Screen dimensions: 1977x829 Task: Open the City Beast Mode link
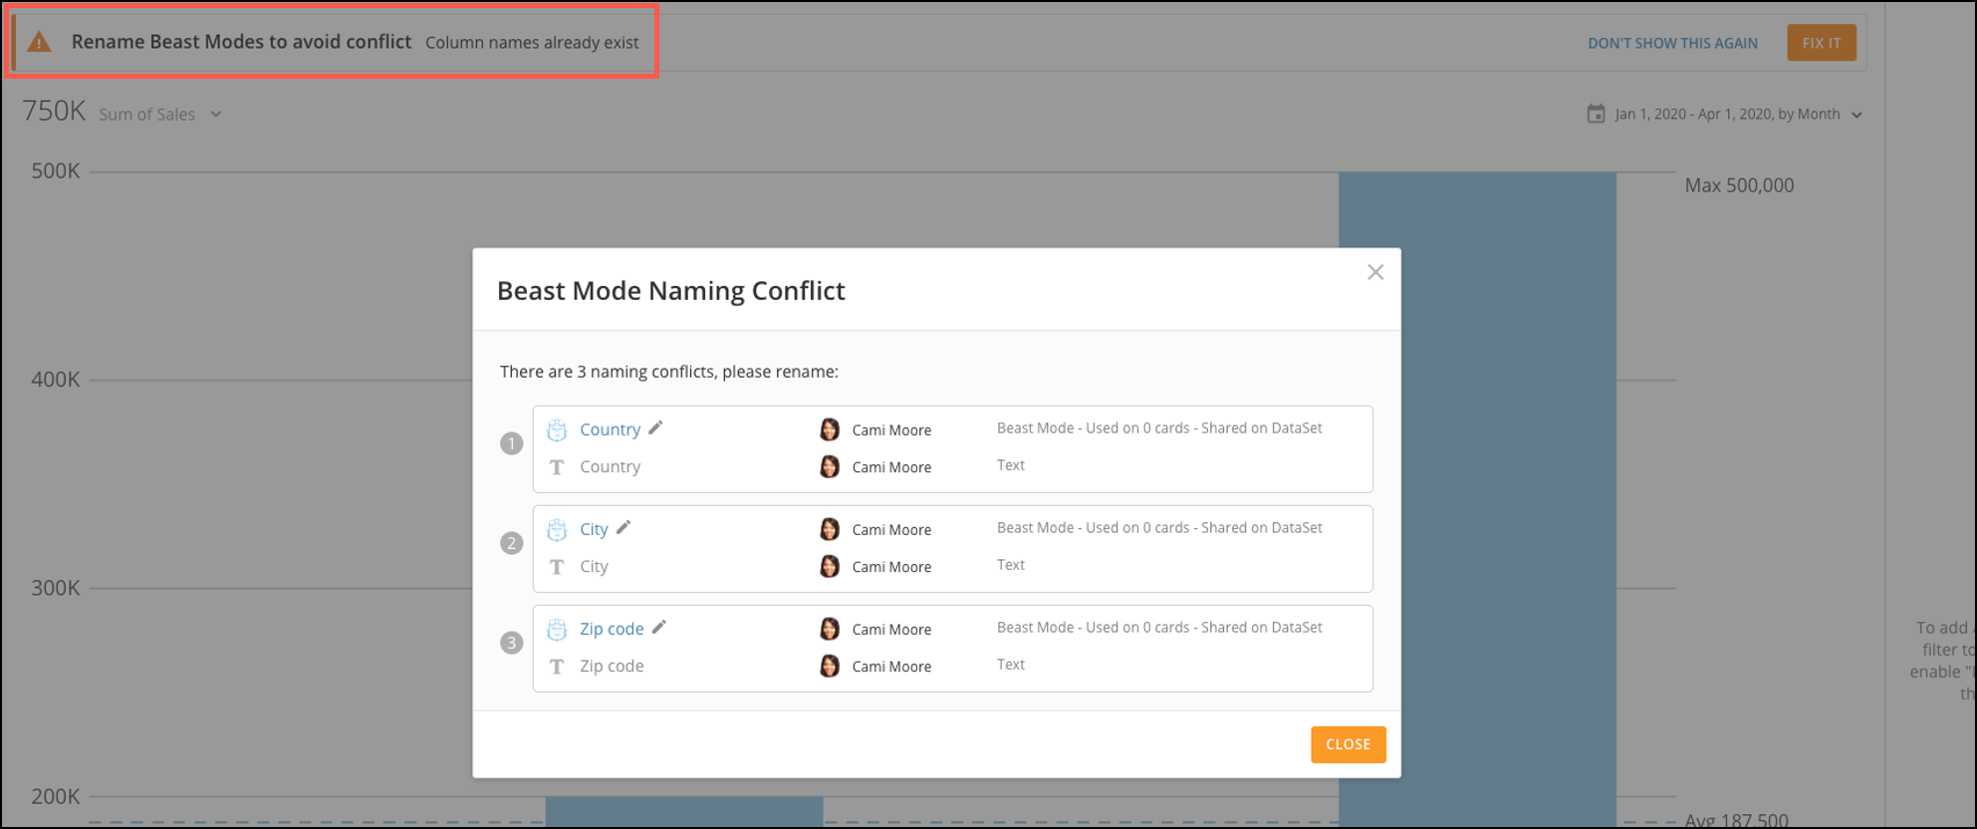594,529
